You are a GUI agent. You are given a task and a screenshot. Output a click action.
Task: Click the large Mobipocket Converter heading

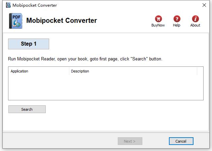(x=62, y=20)
